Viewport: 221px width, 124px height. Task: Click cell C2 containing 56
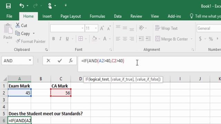click(61, 93)
